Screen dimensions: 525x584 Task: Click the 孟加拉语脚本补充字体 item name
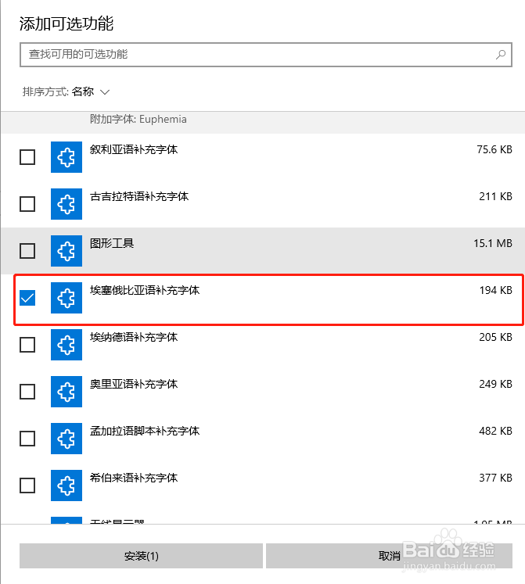[x=145, y=432]
